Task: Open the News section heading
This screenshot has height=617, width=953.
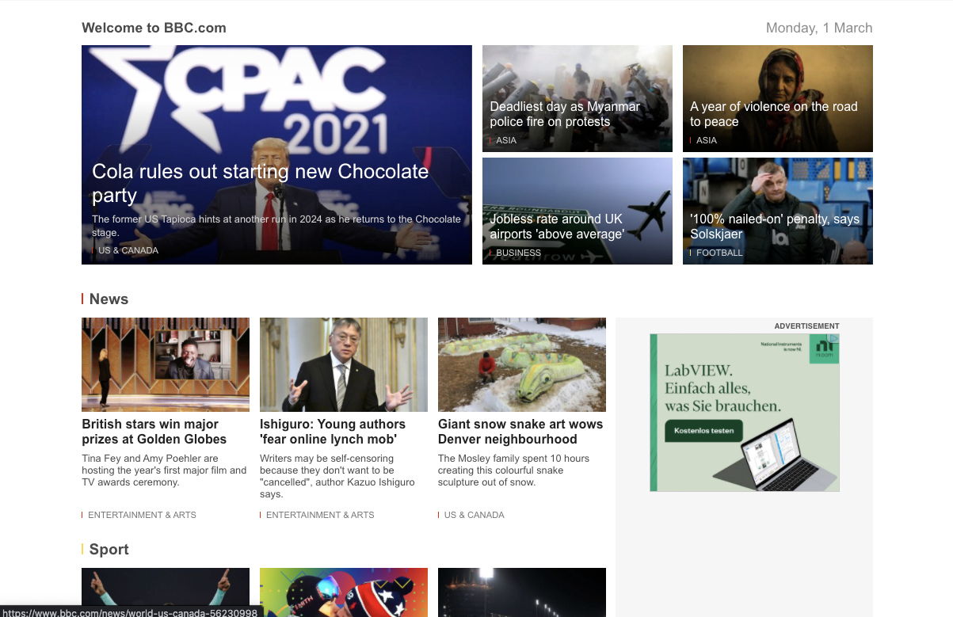Action: click(x=109, y=299)
